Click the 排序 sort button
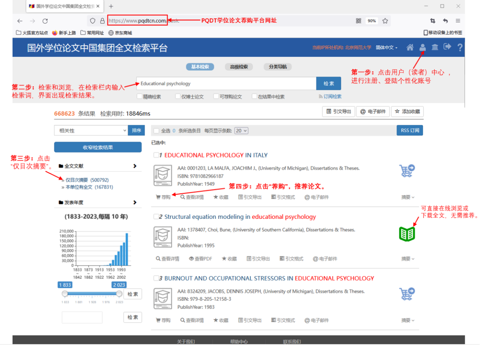The image size is (480, 345). (136, 130)
